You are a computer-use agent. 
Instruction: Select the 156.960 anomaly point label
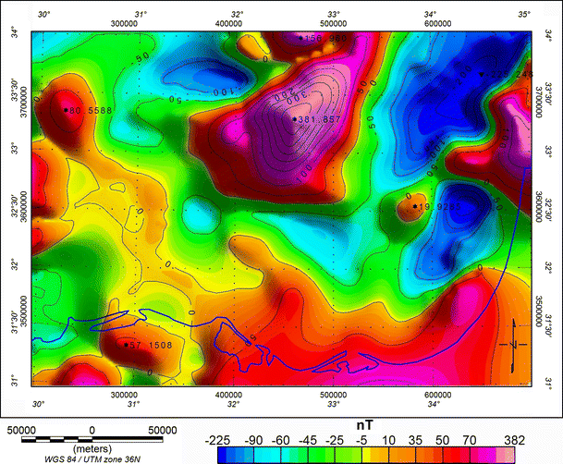pyautogui.click(x=325, y=38)
